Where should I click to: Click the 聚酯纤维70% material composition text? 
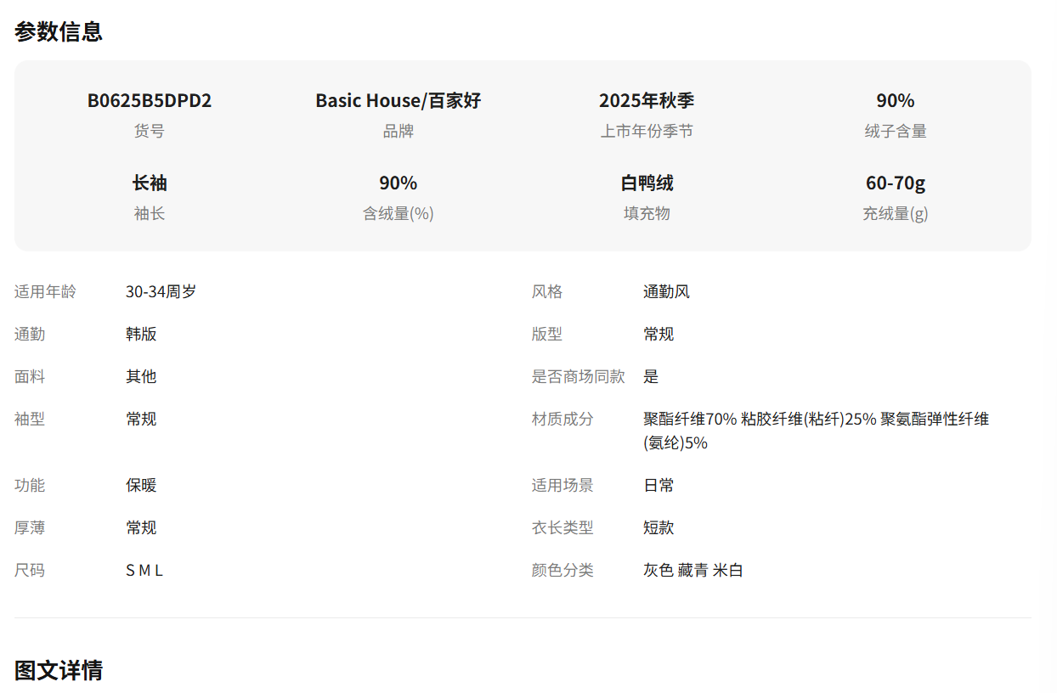pos(689,419)
